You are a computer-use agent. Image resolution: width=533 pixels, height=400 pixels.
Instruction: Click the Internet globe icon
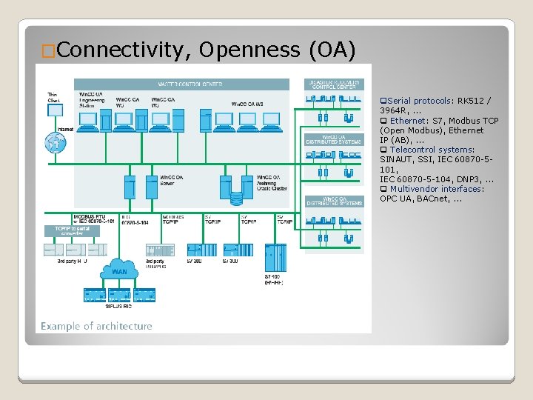56,143
